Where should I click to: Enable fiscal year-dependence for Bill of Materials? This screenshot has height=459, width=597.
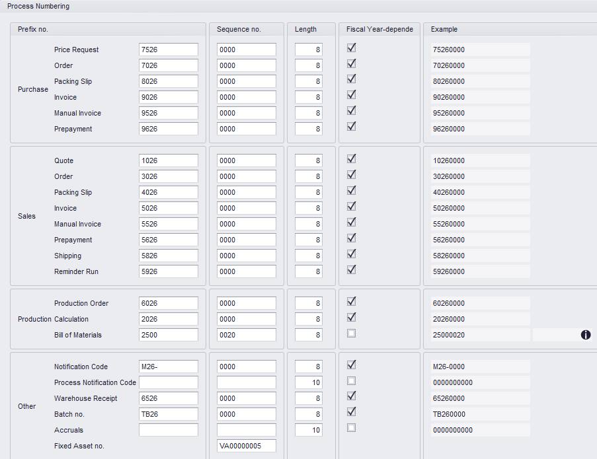[352, 333]
